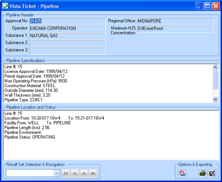The width and height of the screenshot is (222, 182).
Task: Click 'Wall Thickness (mm): 3.20' line
Action: [27, 95]
